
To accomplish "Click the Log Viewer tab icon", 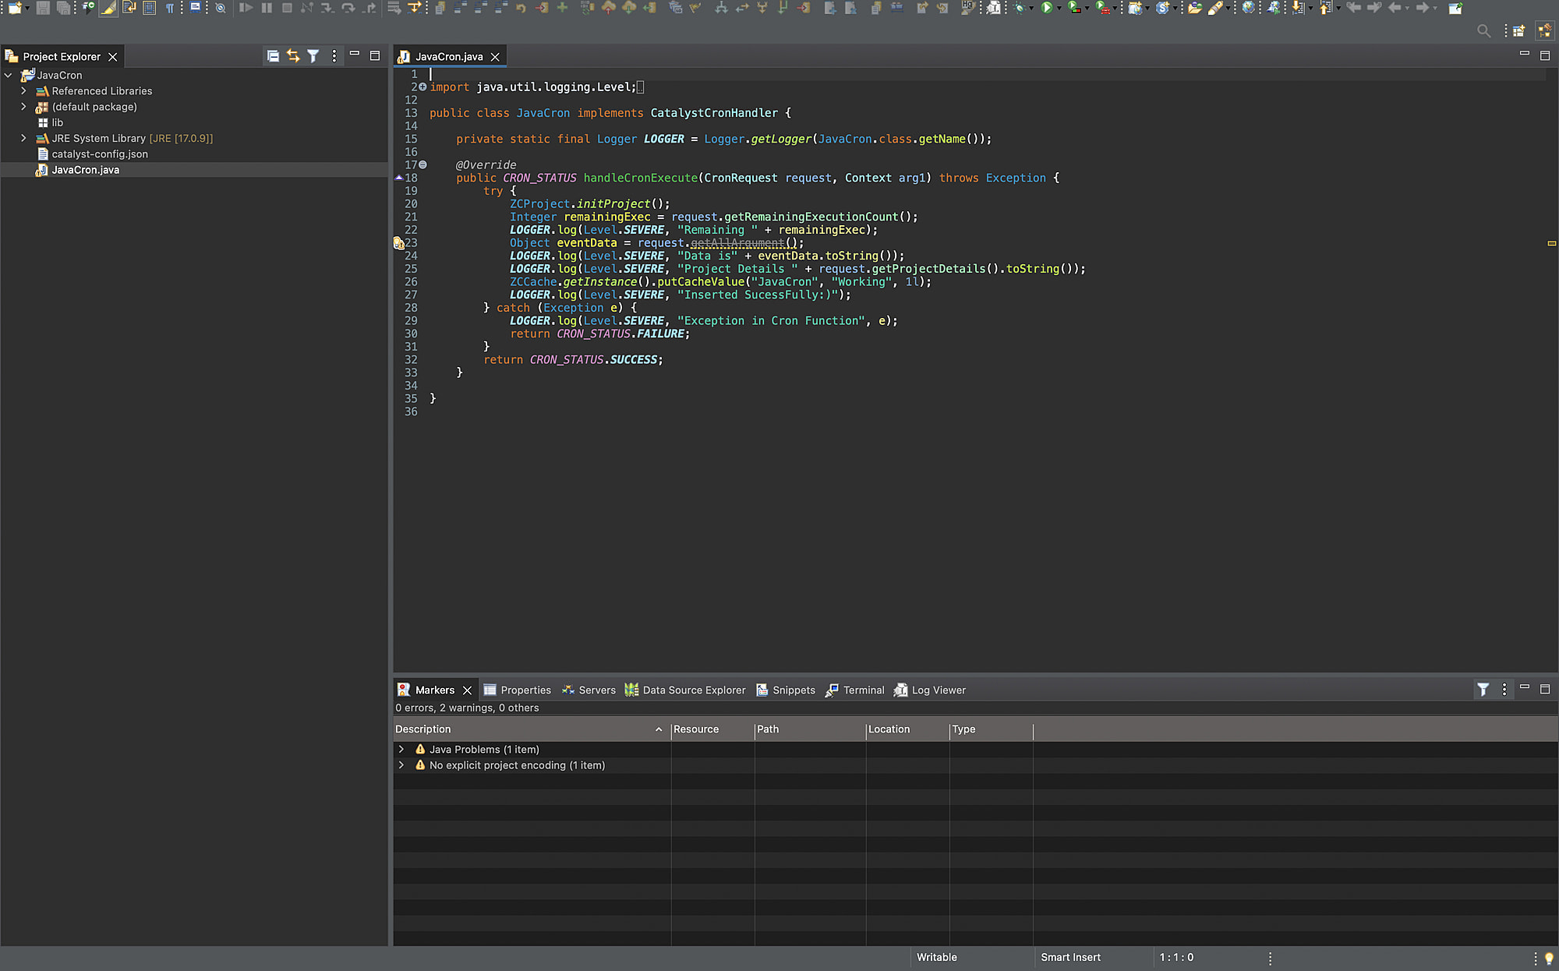I will pos(900,689).
